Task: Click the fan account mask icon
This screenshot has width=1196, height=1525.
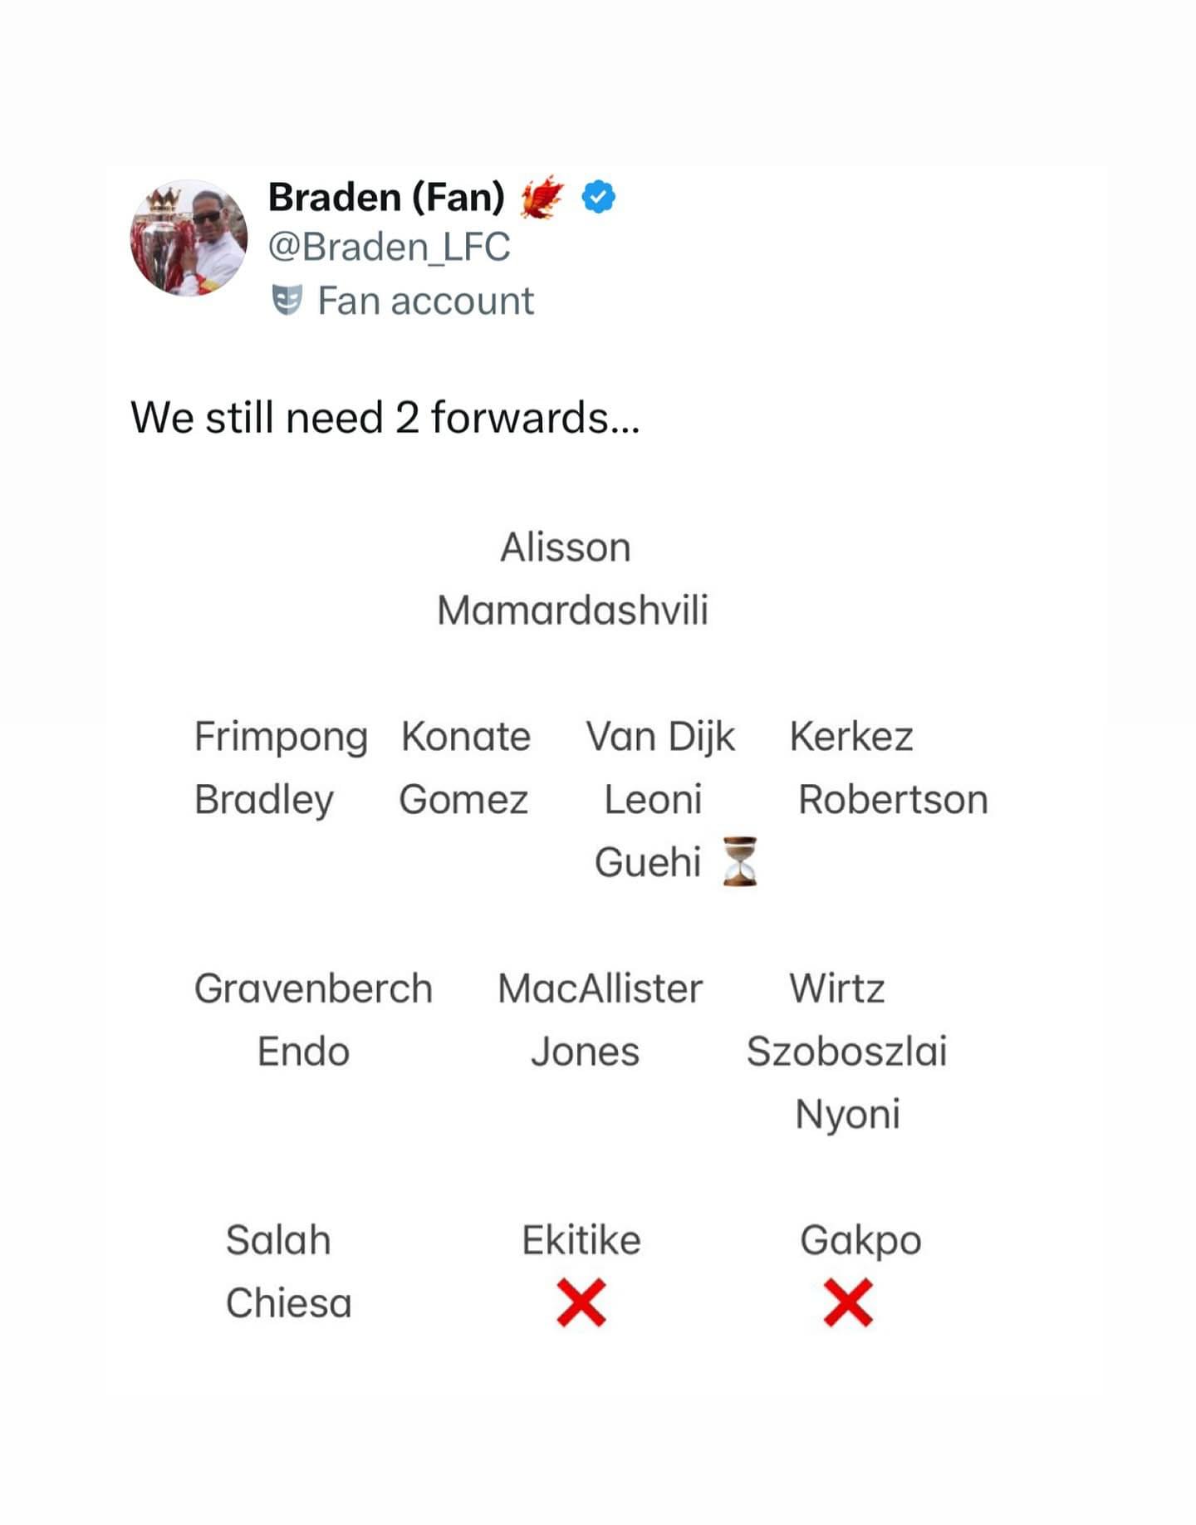Action: [x=287, y=301]
